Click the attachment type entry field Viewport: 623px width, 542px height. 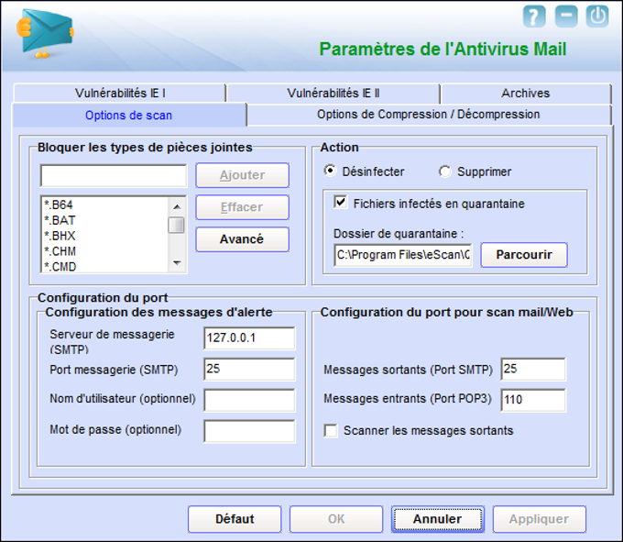click(x=114, y=175)
